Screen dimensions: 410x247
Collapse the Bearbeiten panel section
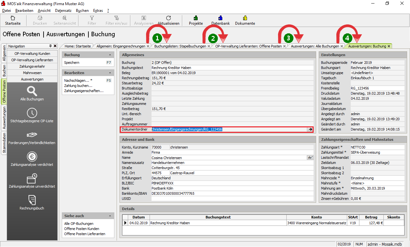(110, 73)
